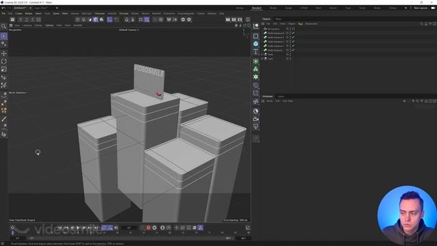437x246 pixels.
Task: Toggle the timeline sound icon
Action: click(116, 228)
